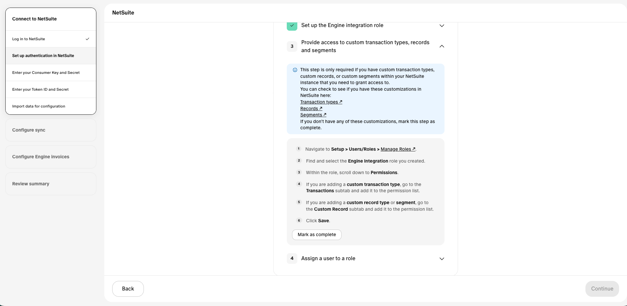Select Set up authentication in NetSuite step
The image size is (627, 306).
(51, 56)
